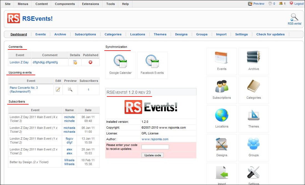Open the Categories book icon
Screen dimensions: 305x185
(x=253, y=86)
